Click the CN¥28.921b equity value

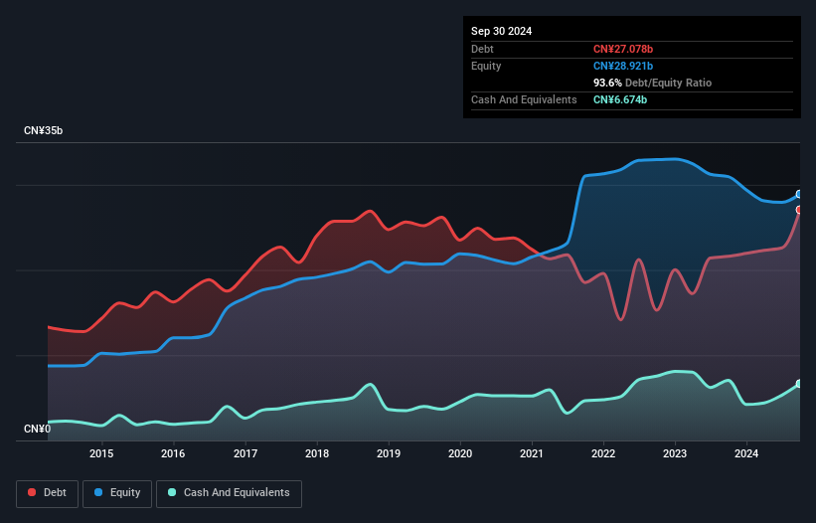click(x=623, y=66)
